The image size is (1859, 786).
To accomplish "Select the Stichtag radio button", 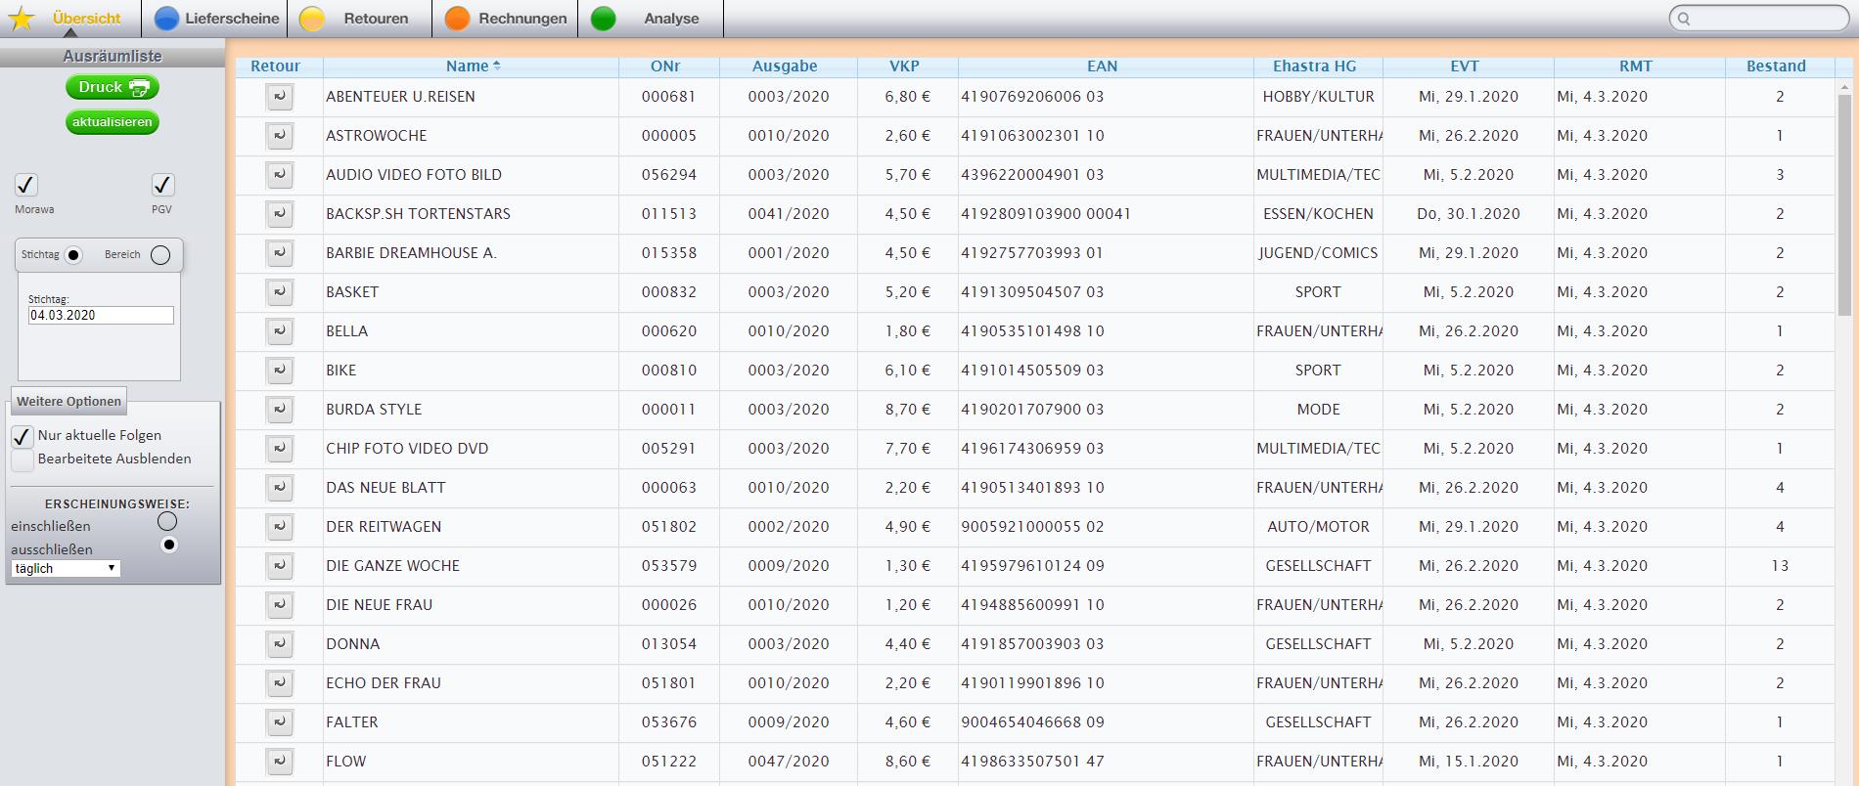I will 73,255.
